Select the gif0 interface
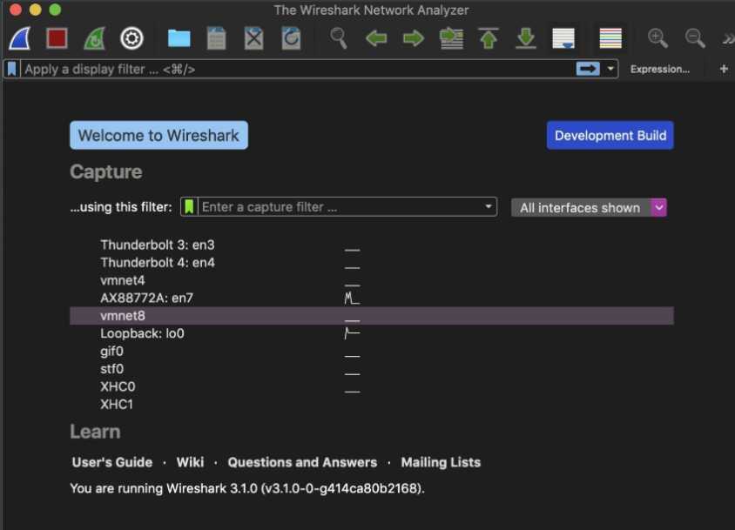This screenshot has width=735, height=530. point(112,352)
